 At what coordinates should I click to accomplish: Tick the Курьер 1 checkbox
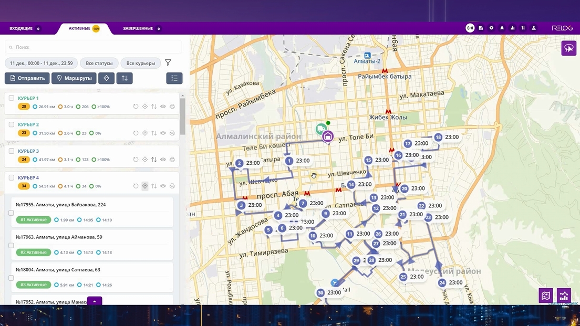click(x=11, y=98)
